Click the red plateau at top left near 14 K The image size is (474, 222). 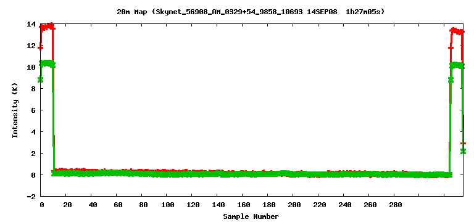47,27
